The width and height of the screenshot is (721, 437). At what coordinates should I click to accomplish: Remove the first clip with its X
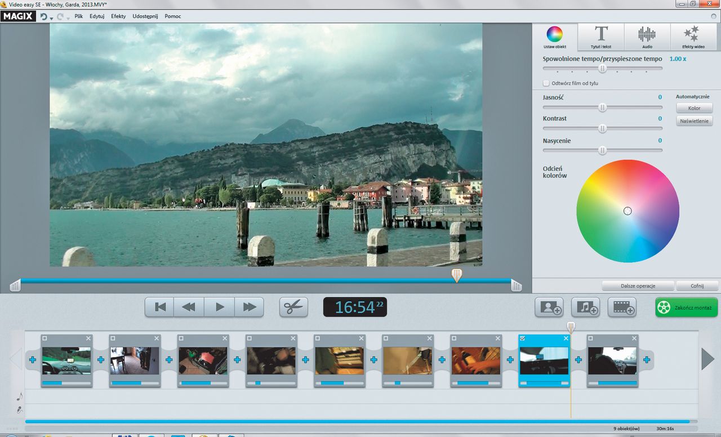point(88,338)
